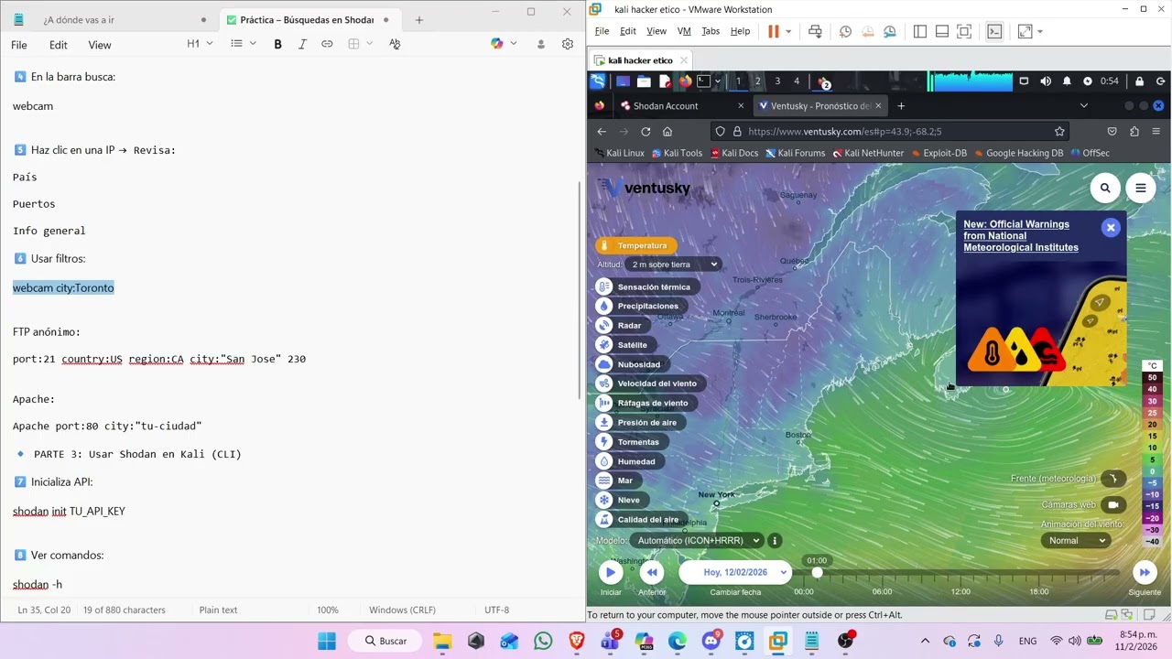Screen dimensions: 1172x659
Task: Toggle bold formatting in Notepad
Action: (277, 44)
